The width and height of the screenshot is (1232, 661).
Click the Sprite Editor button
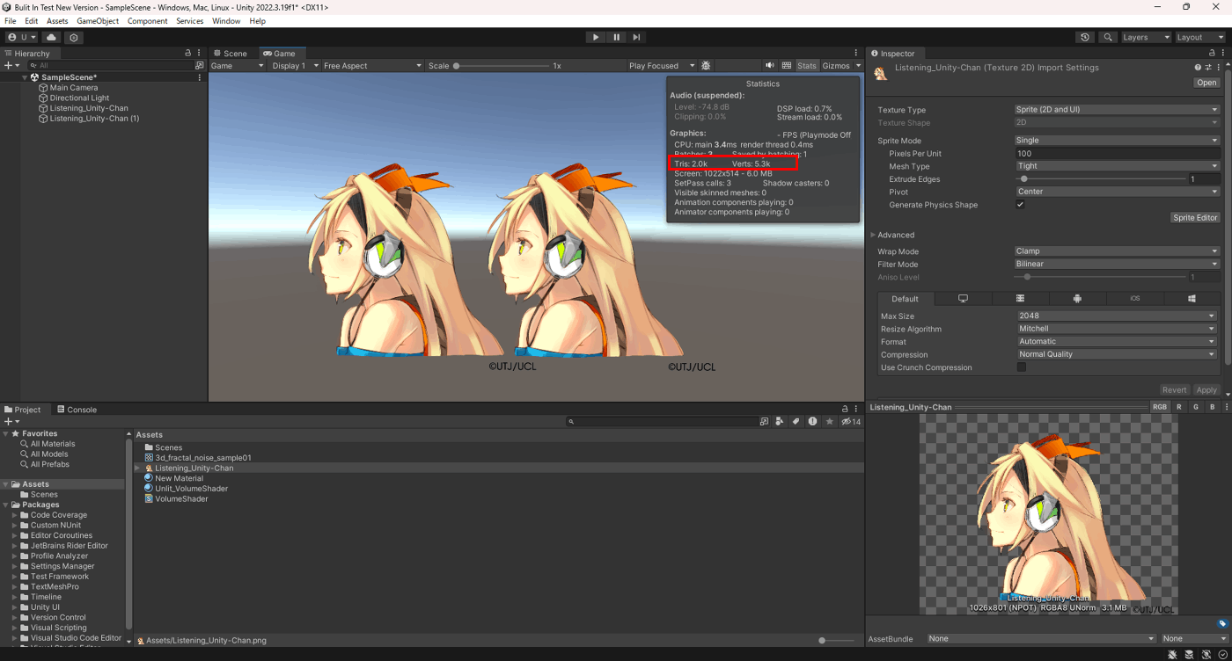coord(1195,217)
